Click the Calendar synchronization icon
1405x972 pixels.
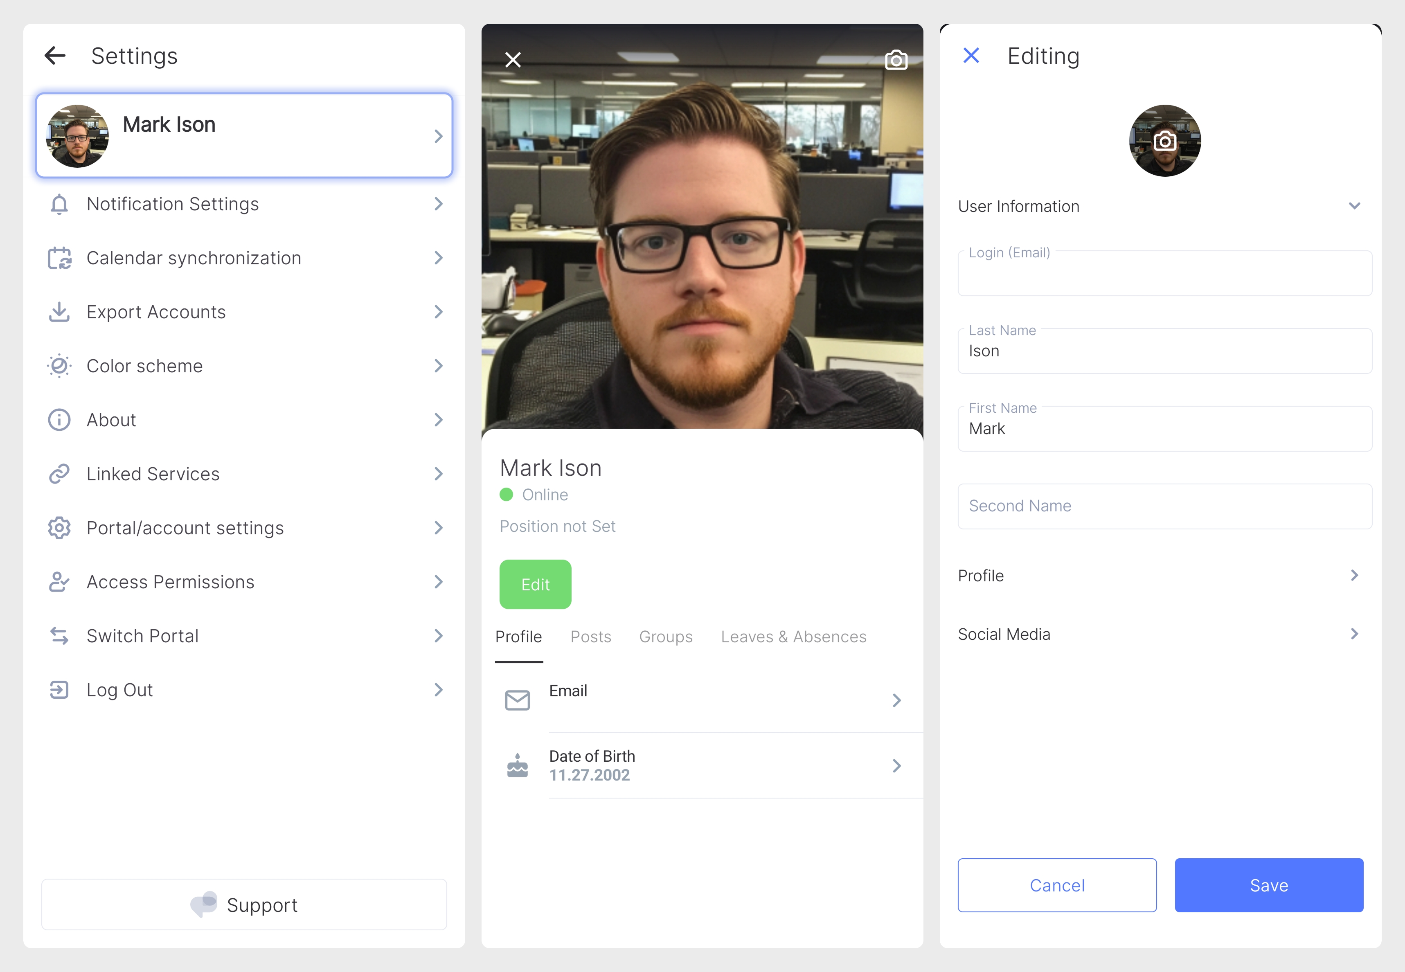click(x=59, y=258)
